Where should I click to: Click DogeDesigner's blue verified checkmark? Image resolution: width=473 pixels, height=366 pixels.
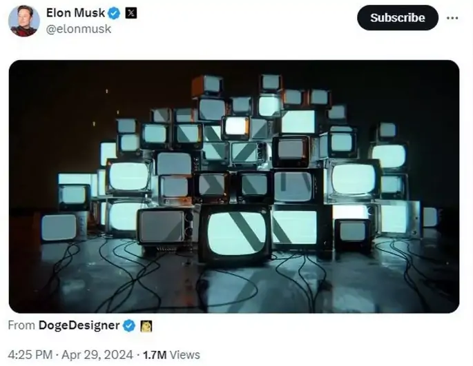[129, 325]
